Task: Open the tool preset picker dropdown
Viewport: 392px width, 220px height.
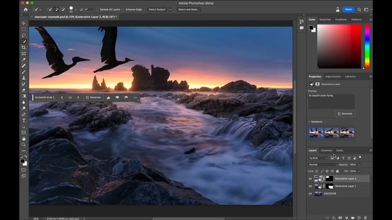Action: point(40,10)
